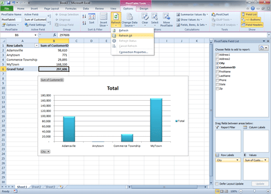Sort Z to A descending
Image resolution: width=271 pixels, height=194 pixels.
[x=84, y=23]
